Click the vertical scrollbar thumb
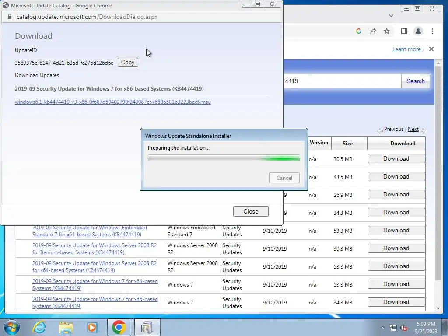448x336 pixels. [x=437, y=173]
